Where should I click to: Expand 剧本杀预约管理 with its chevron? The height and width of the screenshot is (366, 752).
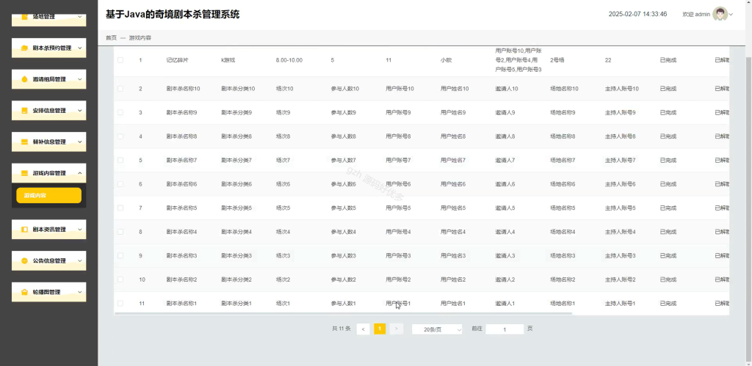click(x=79, y=48)
